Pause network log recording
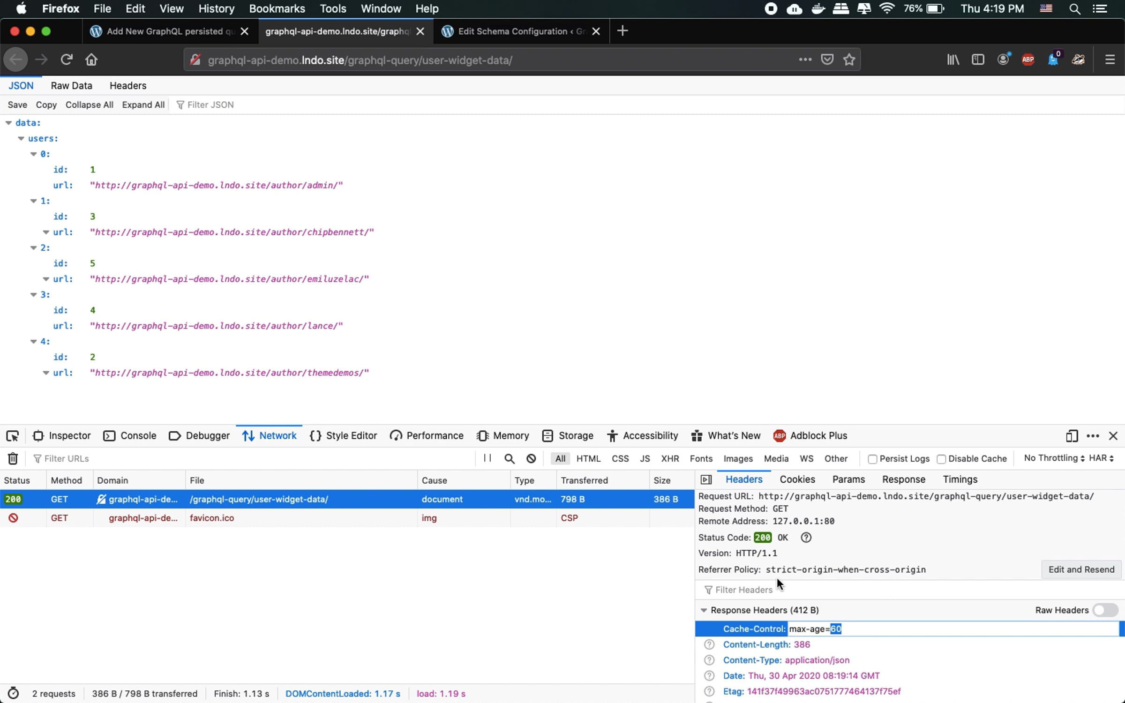Screen dimensions: 1125x703 pyautogui.click(x=487, y=458)
